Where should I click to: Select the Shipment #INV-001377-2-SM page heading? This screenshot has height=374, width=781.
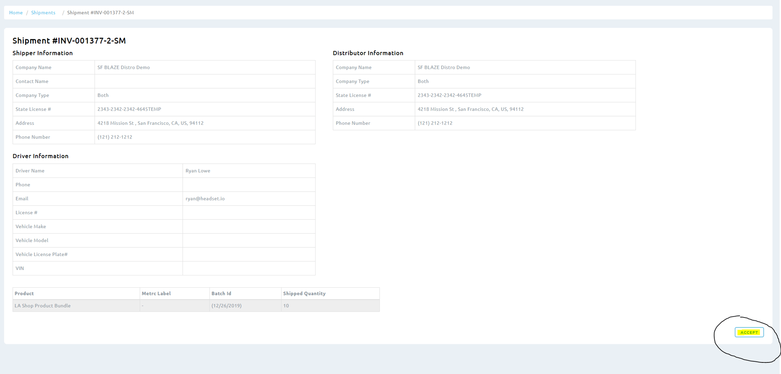point(69,41)
